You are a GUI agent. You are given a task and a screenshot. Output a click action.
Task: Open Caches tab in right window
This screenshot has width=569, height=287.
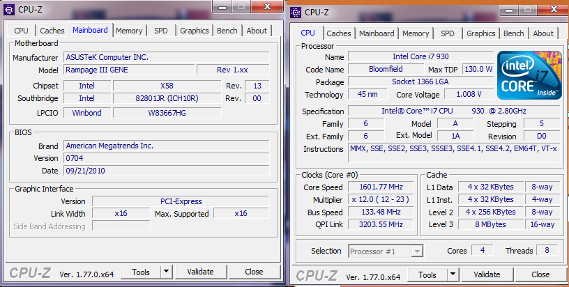[339, 33]
